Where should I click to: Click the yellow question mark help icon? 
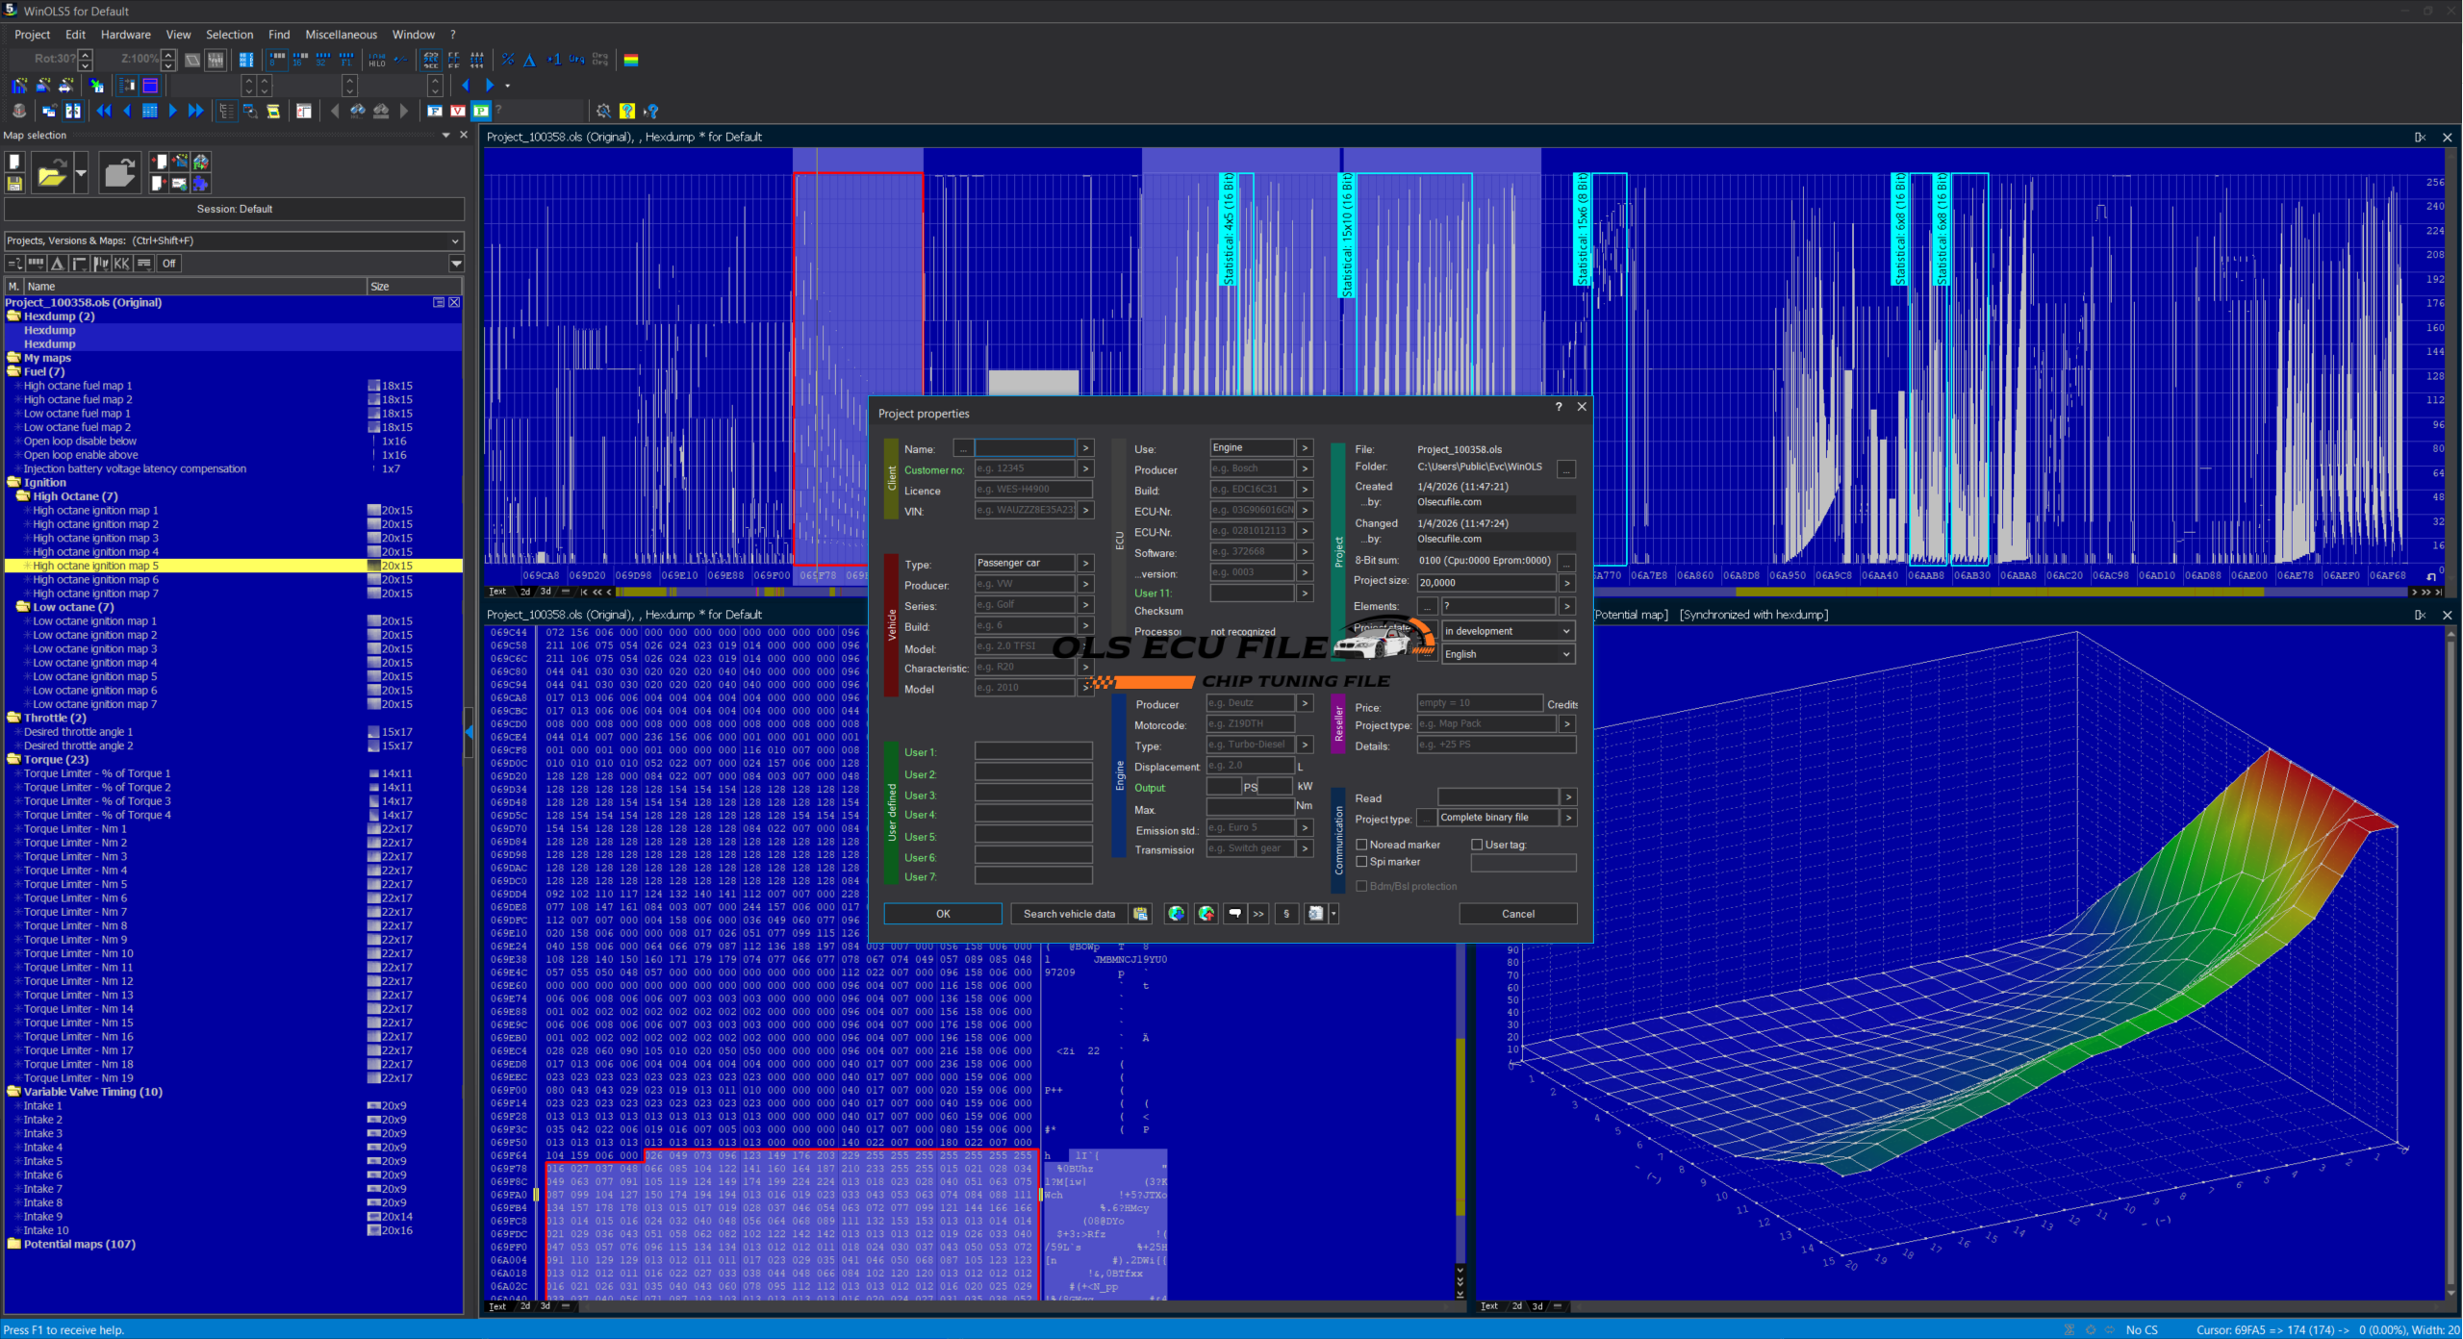(627, 111)
